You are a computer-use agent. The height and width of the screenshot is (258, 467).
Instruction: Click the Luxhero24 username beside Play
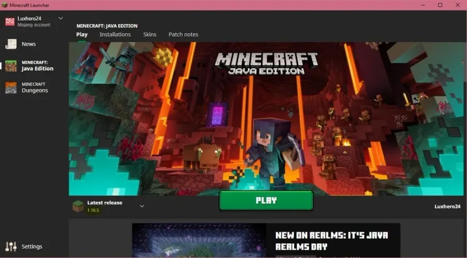(447, 206)
